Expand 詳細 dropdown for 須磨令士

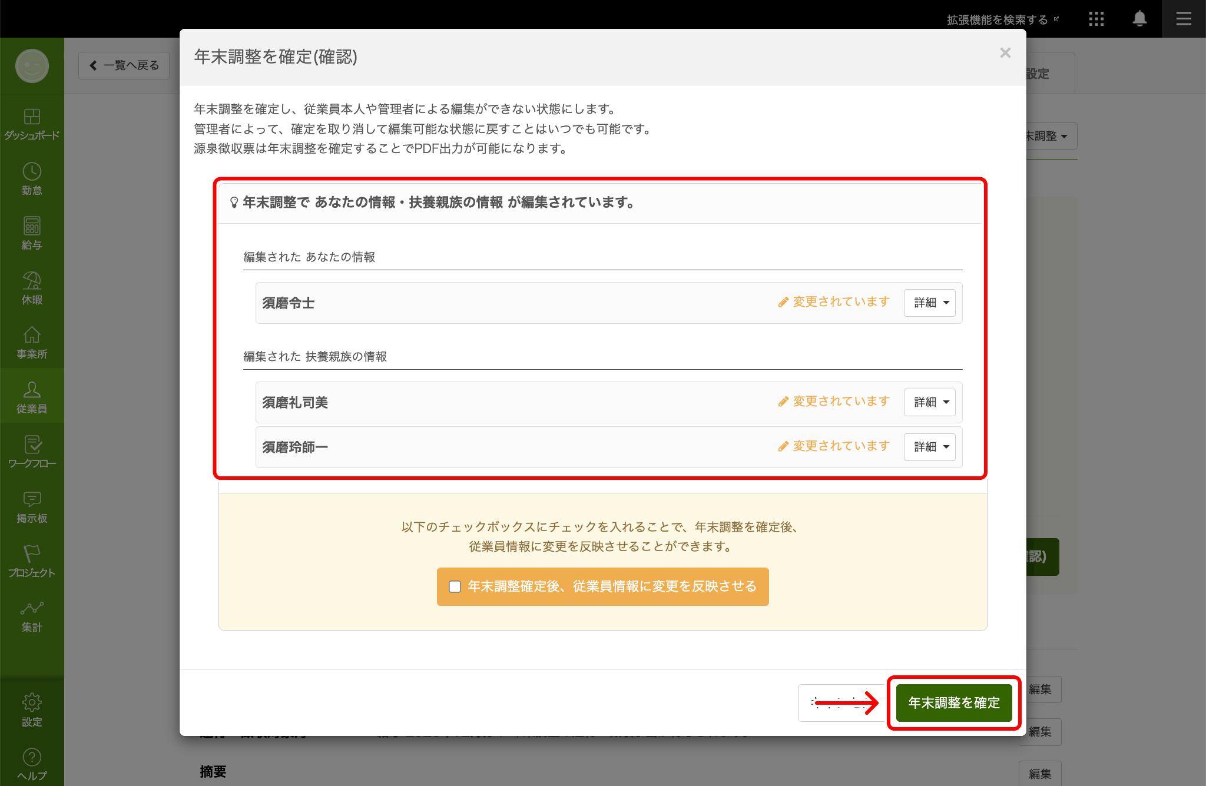coord(930,303)
